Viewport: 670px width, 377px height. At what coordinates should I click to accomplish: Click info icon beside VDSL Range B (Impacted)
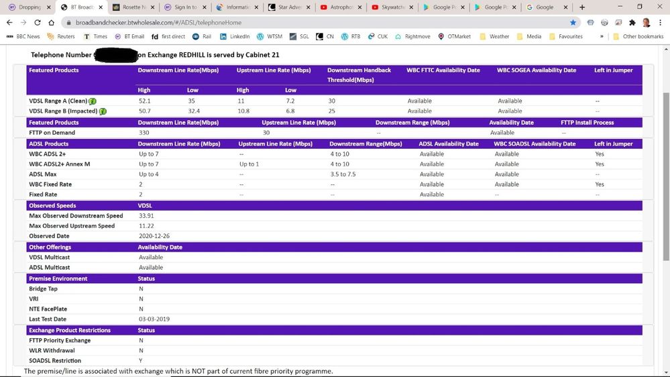coord(103,111)
